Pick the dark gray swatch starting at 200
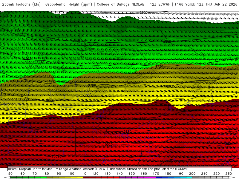Image resolution: width=239 pixels, height=179 pixels. coord(195,177)
